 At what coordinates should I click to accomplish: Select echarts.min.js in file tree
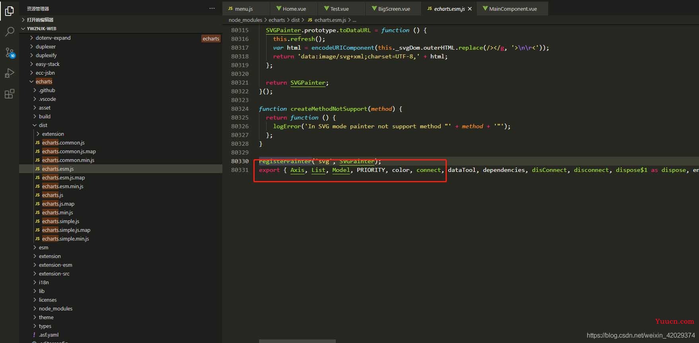pos(57,212)
